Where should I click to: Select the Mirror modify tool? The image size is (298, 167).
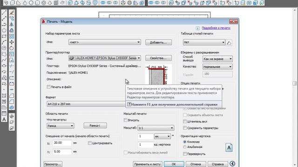12,25
